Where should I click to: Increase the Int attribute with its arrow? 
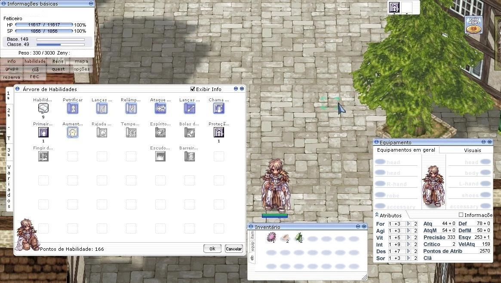408,244
